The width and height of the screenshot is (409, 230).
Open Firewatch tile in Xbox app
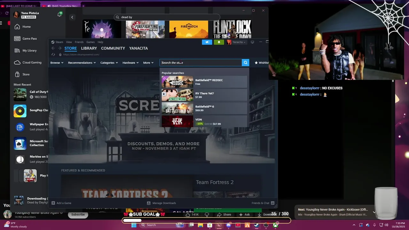[189, 29]
